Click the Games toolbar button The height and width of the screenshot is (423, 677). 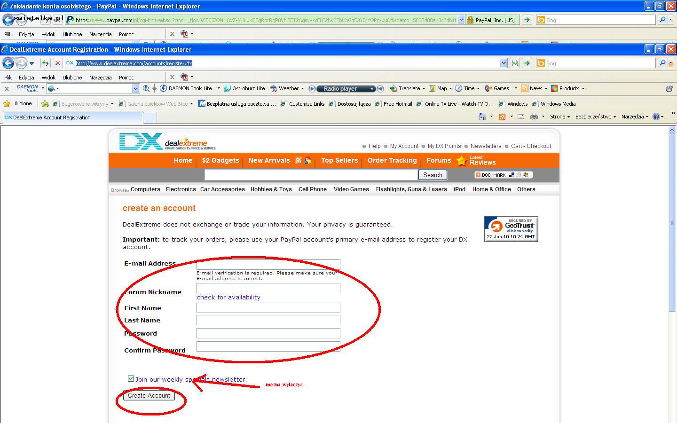tap(497, 88)
